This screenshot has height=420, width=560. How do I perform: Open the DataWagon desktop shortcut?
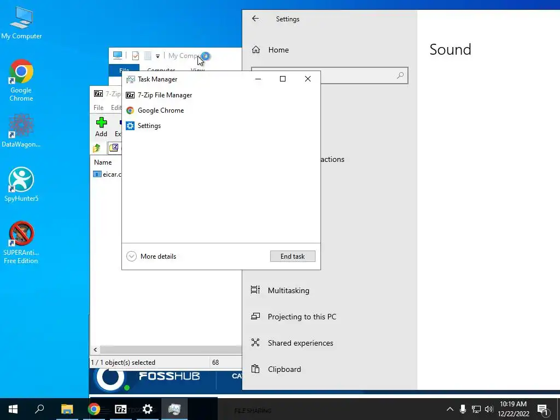21,130
